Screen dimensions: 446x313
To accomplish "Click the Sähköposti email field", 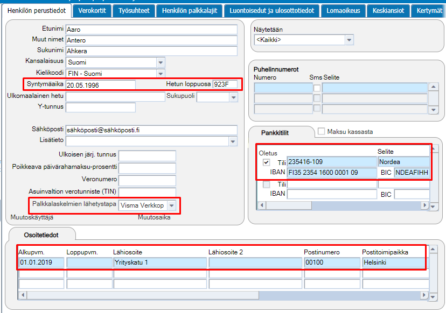I will (151, 130).
